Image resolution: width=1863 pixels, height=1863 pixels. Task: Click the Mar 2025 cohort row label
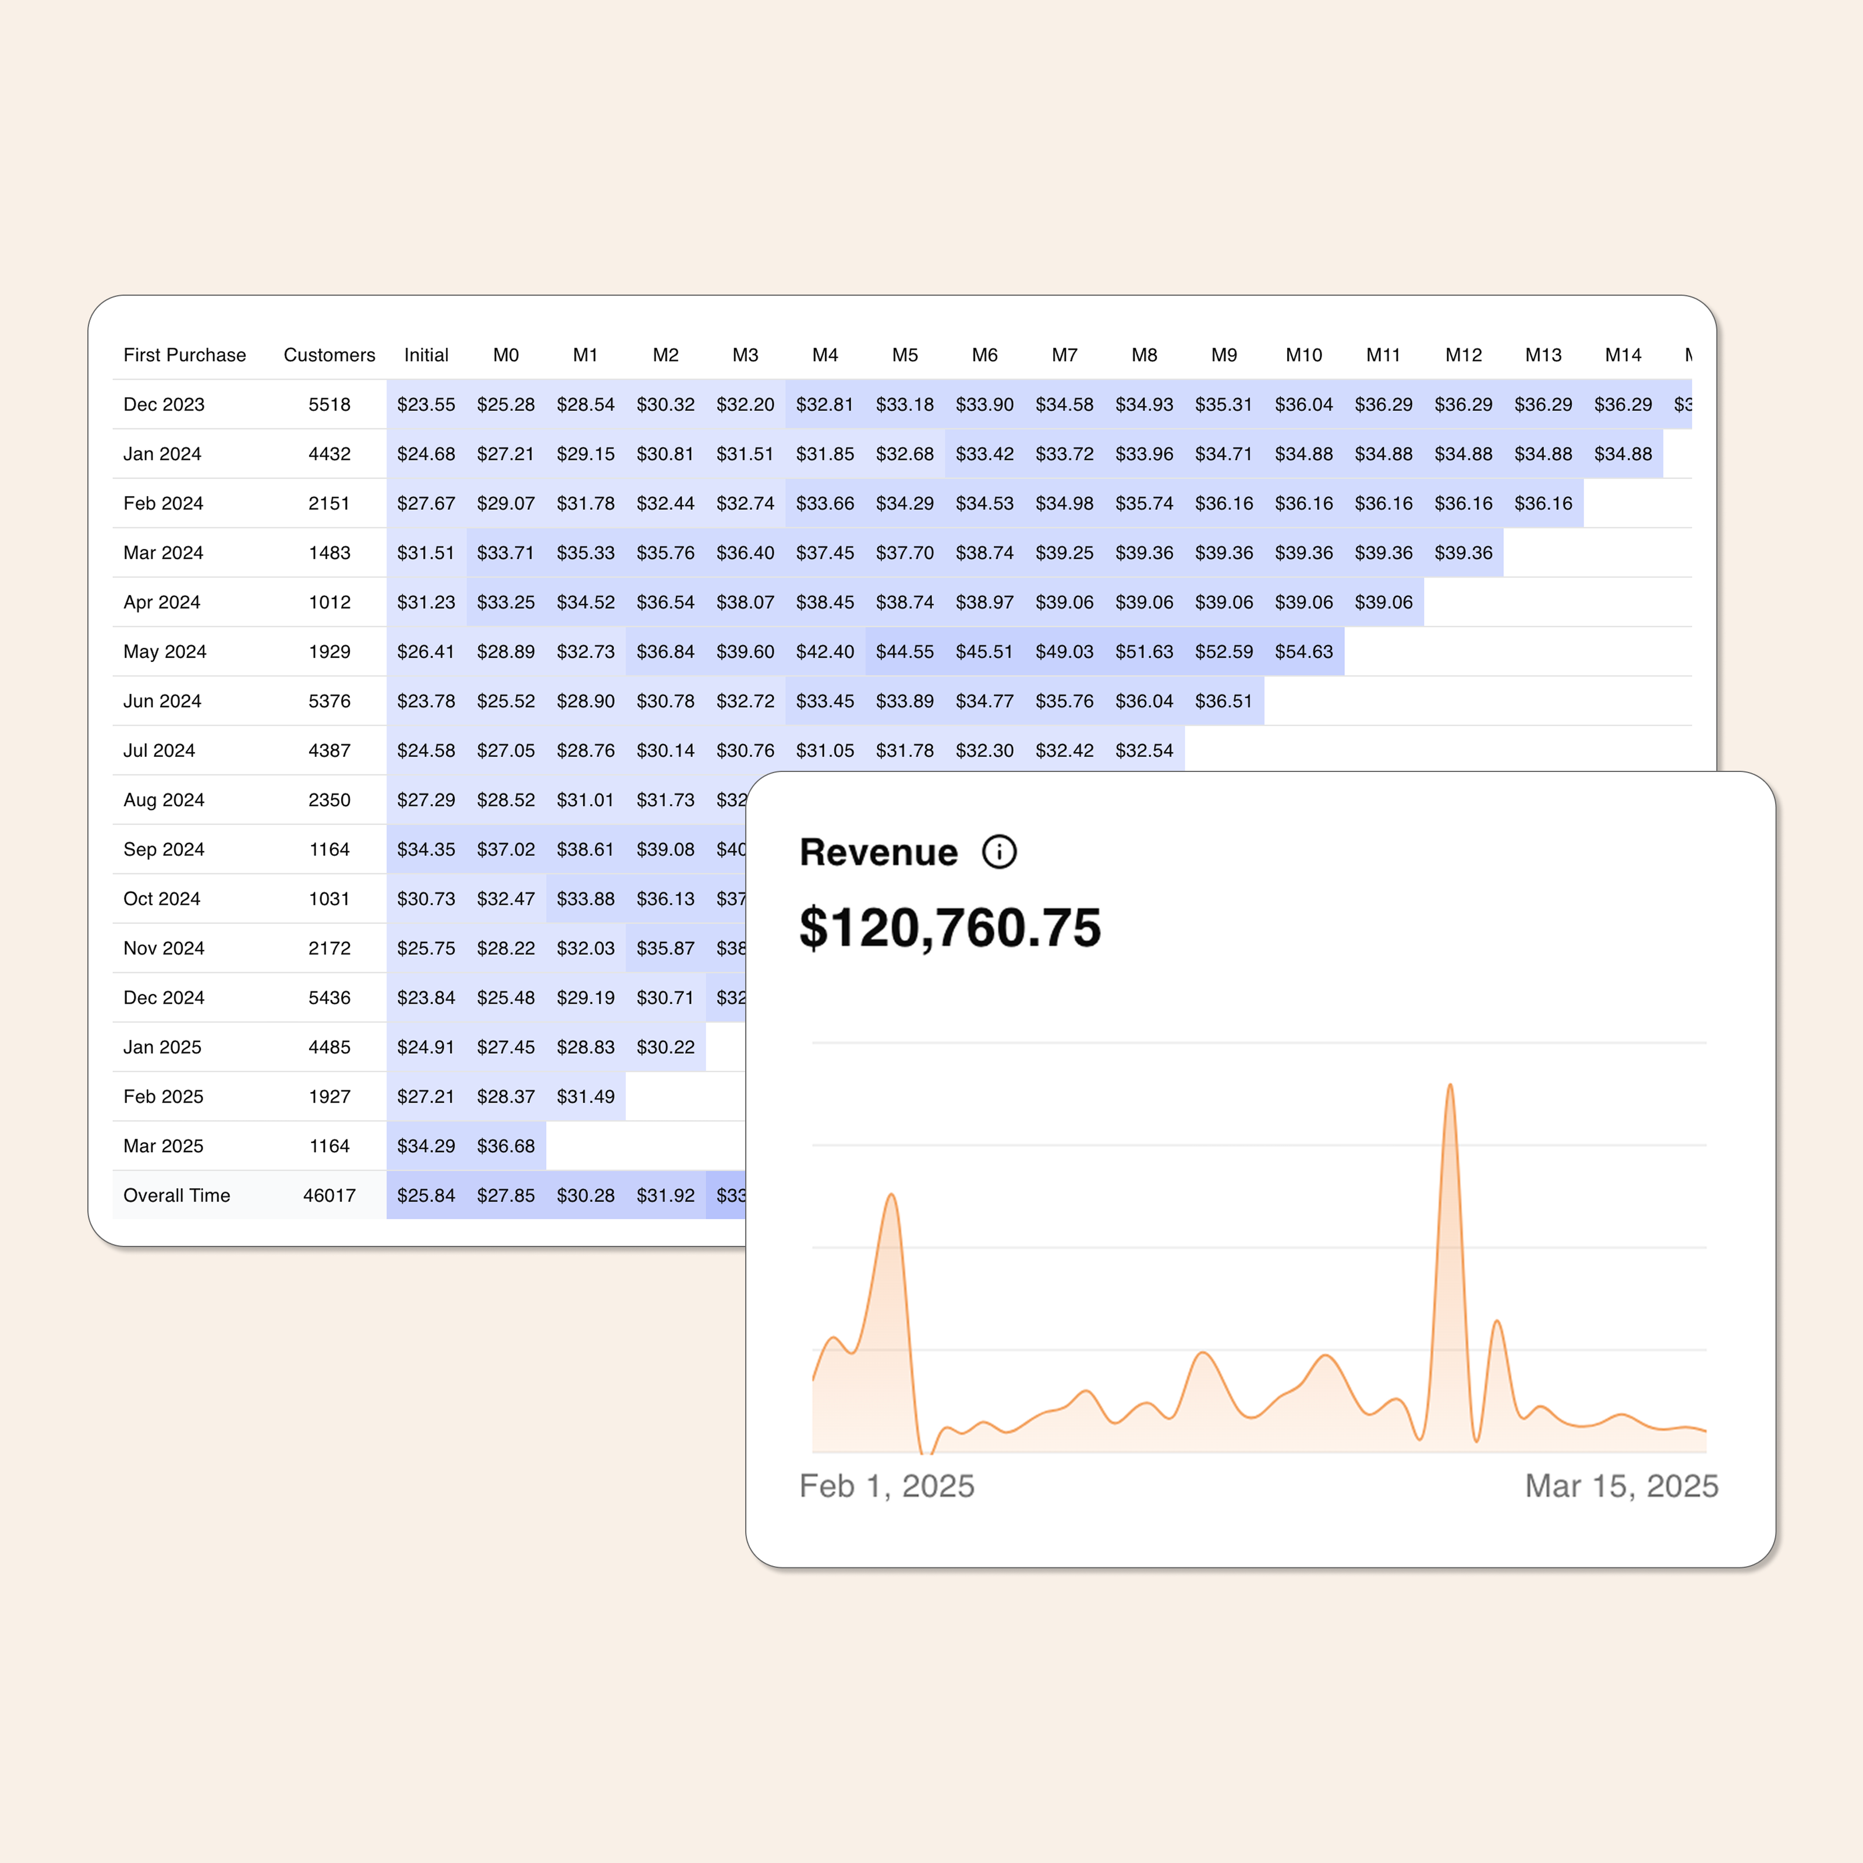(163, 1146)
